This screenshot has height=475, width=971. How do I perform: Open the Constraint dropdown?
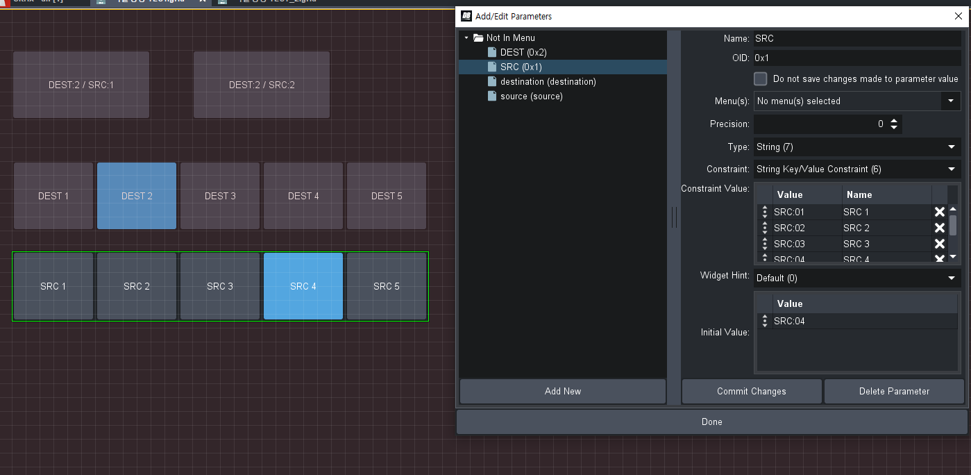[x=856, y=169]
